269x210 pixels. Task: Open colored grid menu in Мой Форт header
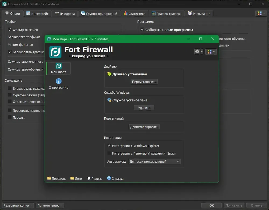point(211,52)
